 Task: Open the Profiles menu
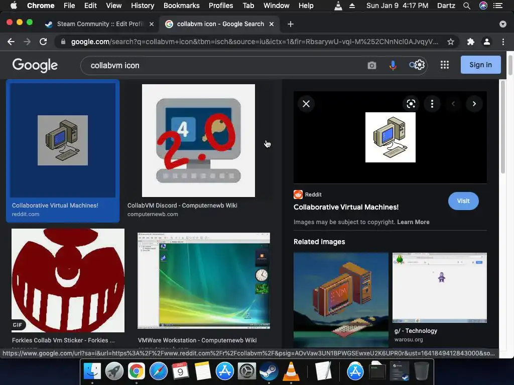coord(221,6)
